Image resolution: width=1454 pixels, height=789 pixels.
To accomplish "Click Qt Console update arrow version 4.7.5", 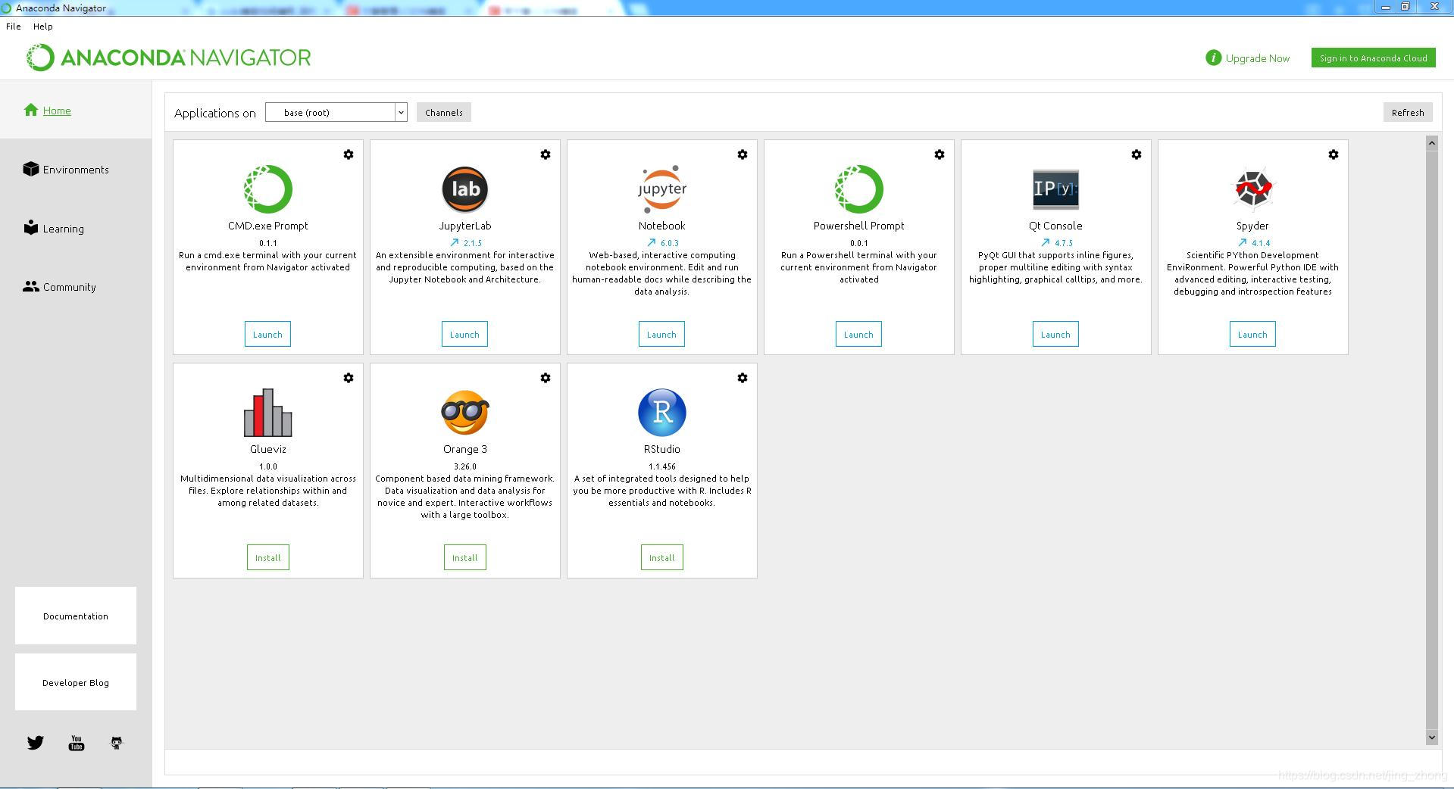I will (x=1057, y=243).
